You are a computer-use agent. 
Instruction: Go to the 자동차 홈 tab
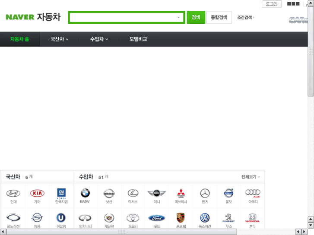(19, 39)
